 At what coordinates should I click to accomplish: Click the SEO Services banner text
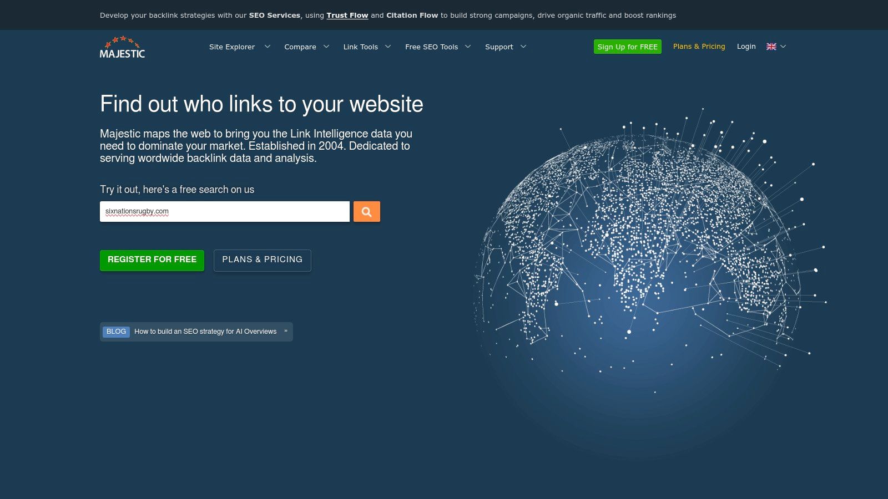(x=275, y=16)
